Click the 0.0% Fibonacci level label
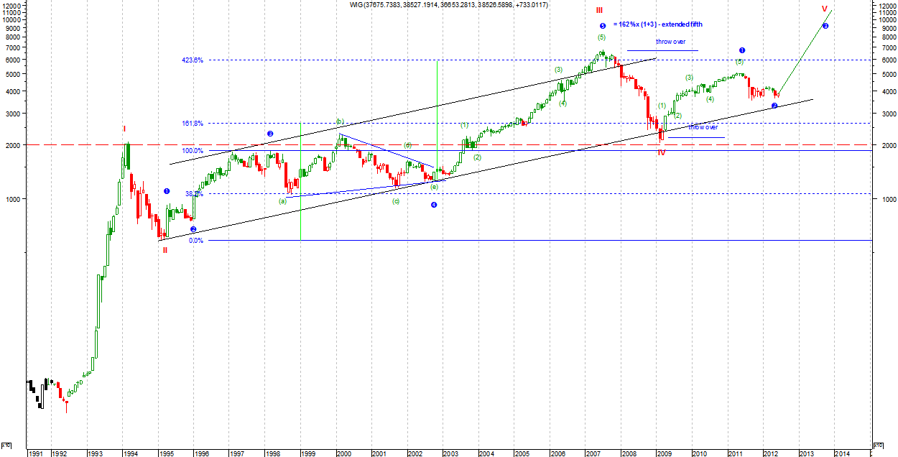 coord(195,241)
